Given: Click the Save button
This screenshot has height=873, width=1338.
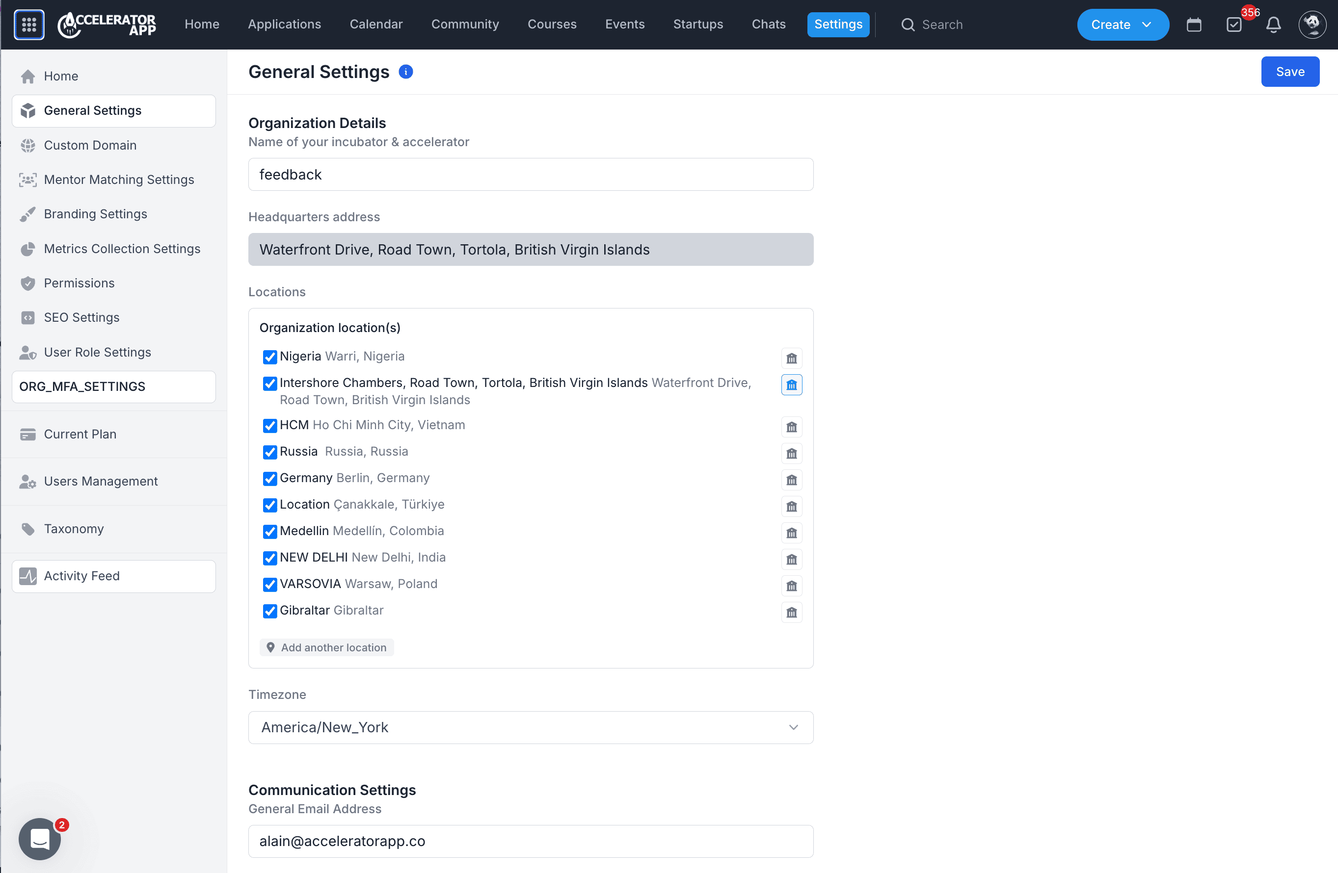Looking at the screenshot, I should (1290, 71).
